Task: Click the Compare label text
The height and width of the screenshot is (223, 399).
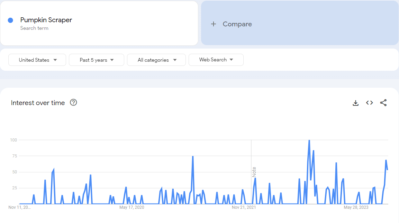Action: (237, 24)
